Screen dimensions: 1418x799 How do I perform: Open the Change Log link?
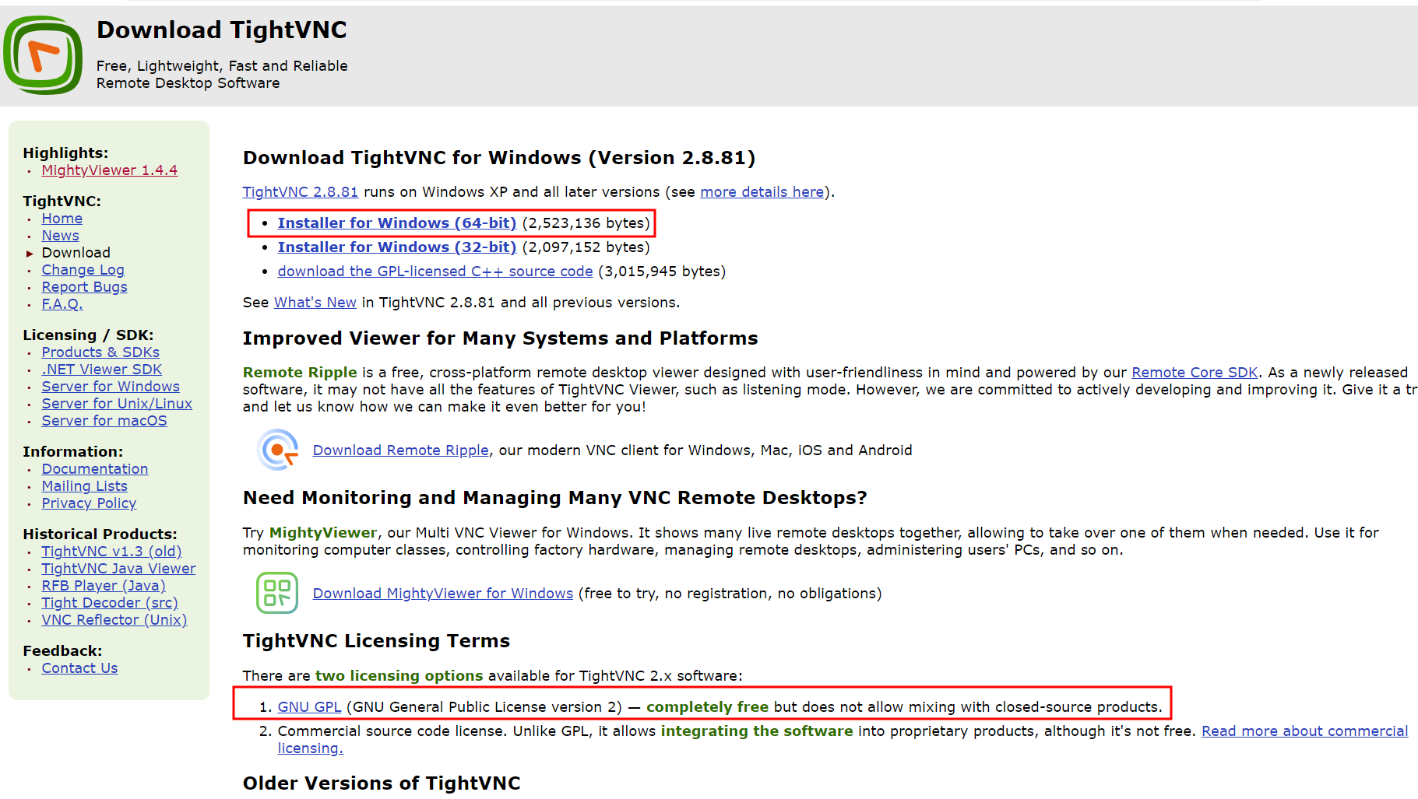point(83,270)
